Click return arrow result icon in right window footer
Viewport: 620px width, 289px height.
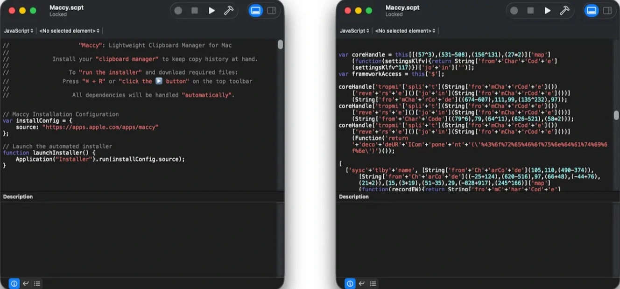pyautogui.click(x=362, y=283)
